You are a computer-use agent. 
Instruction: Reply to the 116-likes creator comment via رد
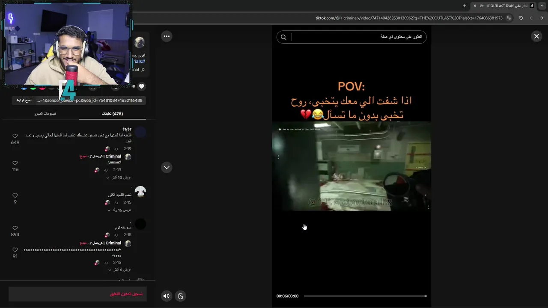(106, 170)
